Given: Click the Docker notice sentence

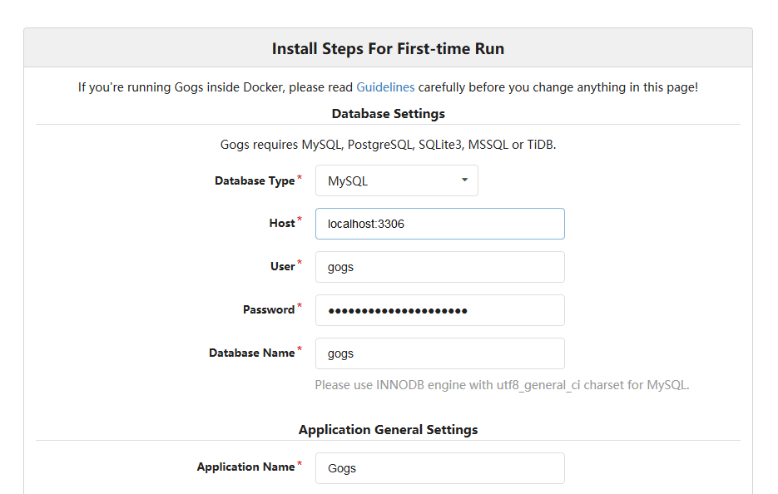Looking at the screenshot, I should pyautogui.click(x=388, y=87).
